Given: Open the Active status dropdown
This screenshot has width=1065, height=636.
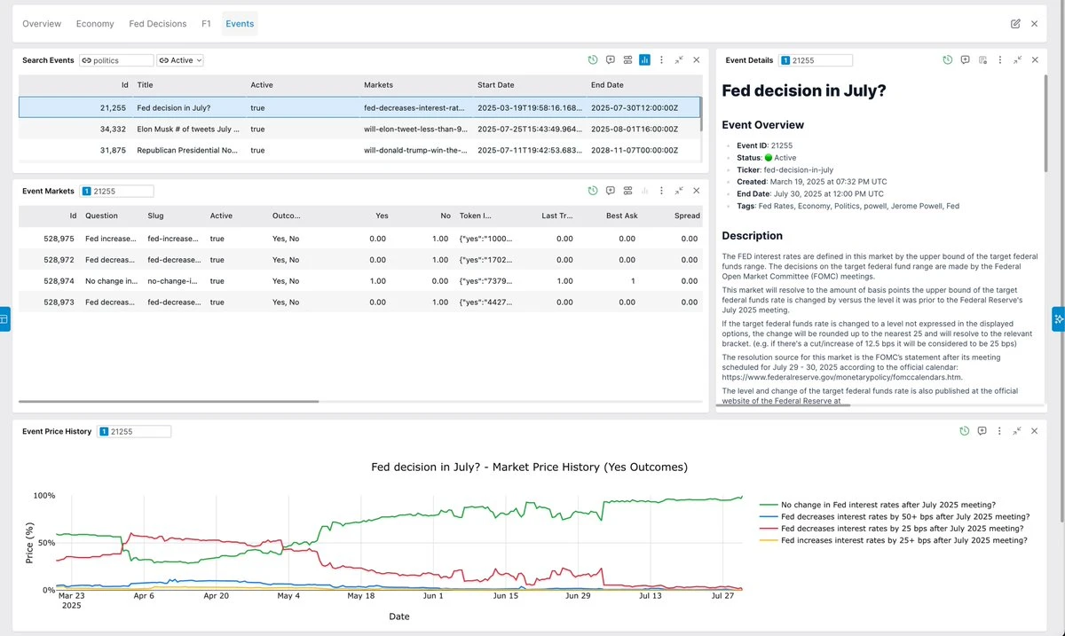Looking at the screenshot, I should click(x=180, y=60).
